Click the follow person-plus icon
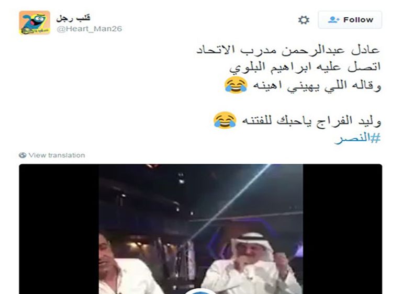 pos(334,20)
